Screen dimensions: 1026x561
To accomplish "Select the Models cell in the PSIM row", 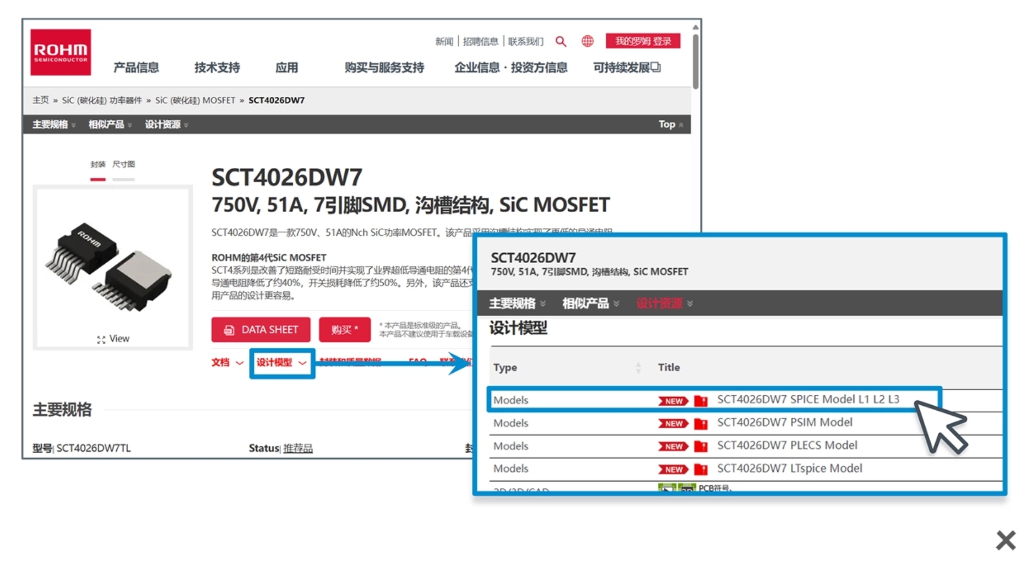I will tap(511, 423).
